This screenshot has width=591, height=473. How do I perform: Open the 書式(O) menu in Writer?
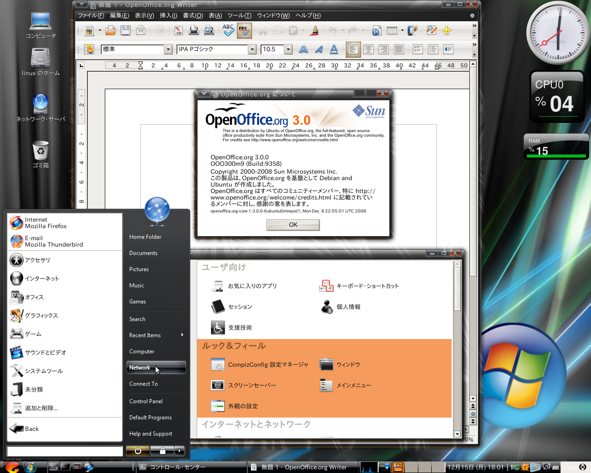(193, 15)
